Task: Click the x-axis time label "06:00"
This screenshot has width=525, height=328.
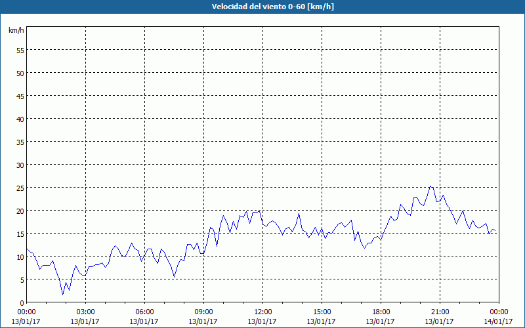Action: point(144,312)
